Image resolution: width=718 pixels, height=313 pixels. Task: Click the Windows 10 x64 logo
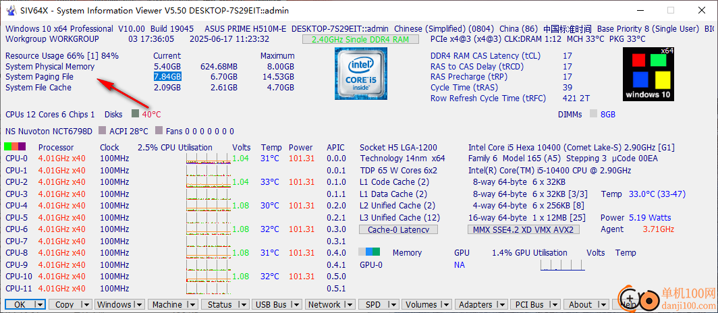pyautogui.click(x=648, y=74)
